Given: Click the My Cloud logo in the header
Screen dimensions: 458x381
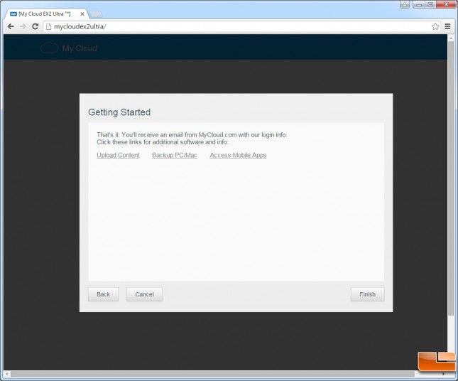Looking at the screenshot, I should (x=70, y=48).
